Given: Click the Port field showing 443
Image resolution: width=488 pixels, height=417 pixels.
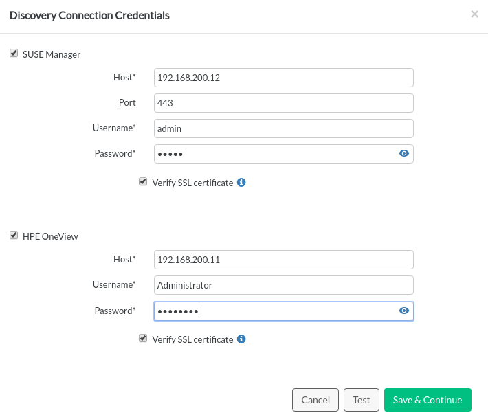Looking at the screenshot, I should pyautogui.click(x=283, y=103).
